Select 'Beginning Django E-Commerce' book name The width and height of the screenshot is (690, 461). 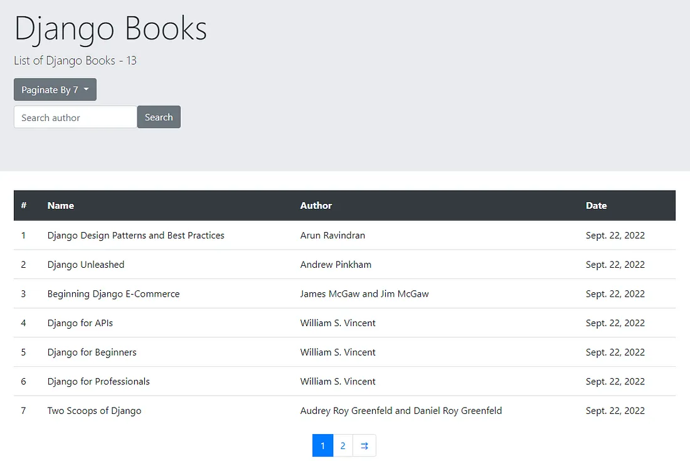coord(114,294)
